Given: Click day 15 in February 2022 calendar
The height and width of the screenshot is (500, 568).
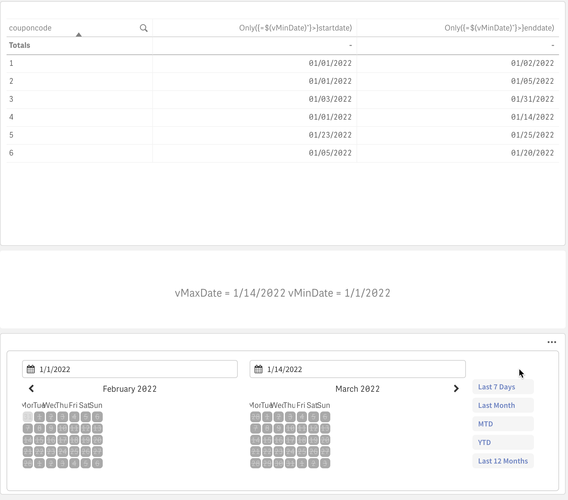Looking at the screenshot, I should (39, 440).
